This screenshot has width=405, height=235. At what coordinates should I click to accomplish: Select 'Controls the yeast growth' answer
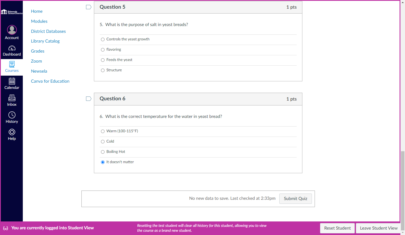(x=103, y=40)
